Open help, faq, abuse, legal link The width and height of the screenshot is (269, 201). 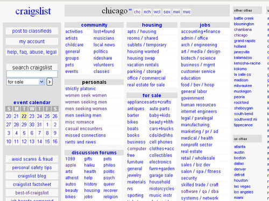click(32, 52)
